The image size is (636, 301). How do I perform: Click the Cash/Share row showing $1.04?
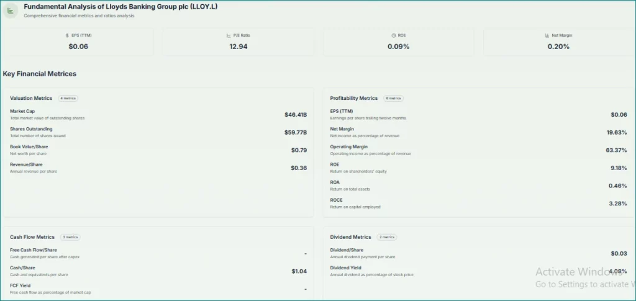pyautogui.click(x=158, y=271)
